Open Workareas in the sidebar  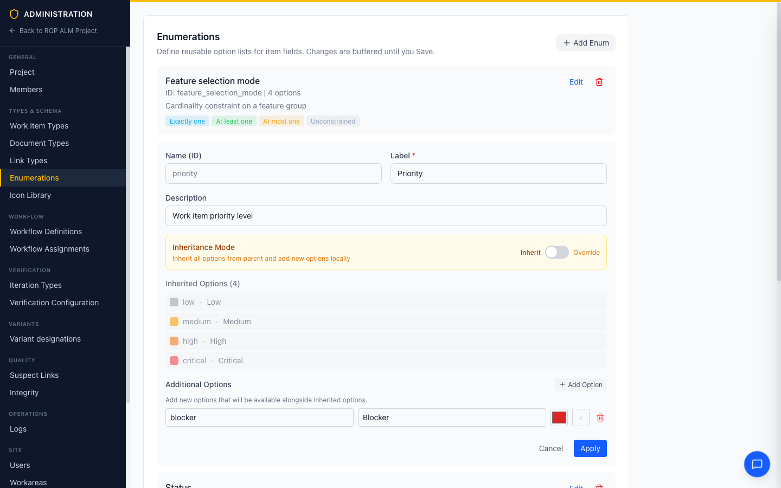(63, 482)
